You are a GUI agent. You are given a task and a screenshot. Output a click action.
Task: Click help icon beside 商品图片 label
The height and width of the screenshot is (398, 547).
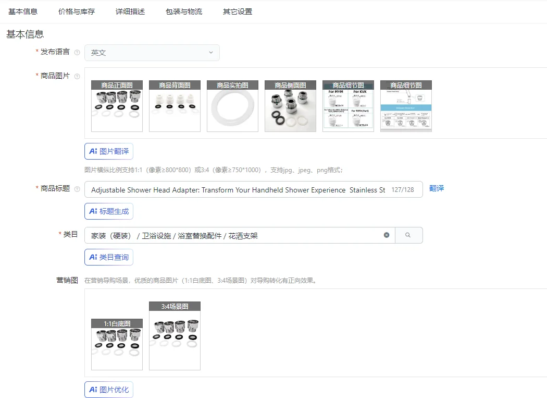[x=77, y=76]
